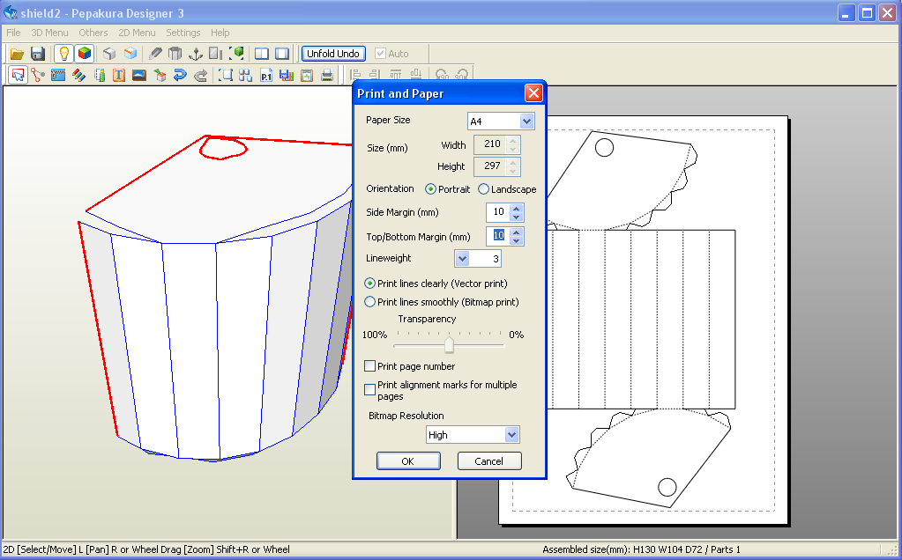Screen dimensions: 902x560
Task: Switch to the split view layout icon
Action: tap(262, 54)
